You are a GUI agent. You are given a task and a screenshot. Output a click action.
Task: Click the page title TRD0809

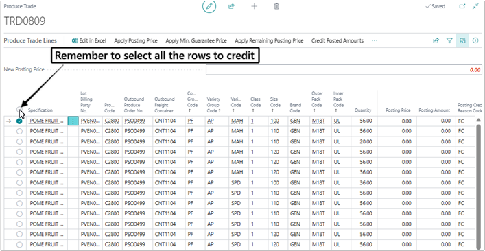(x=25, y=21)
